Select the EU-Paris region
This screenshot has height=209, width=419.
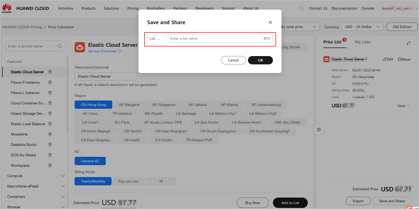(x=122, y=122)
